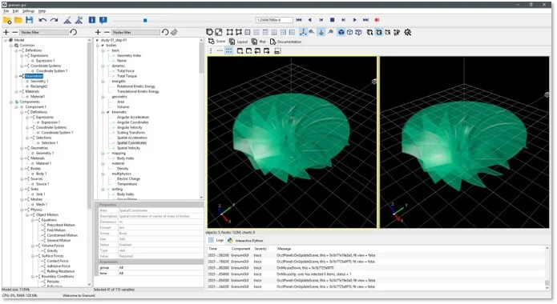The height and width of the screenshot is (304, 557).
Task: Collapse the Surface Forces node
Action: pos(33,256)
